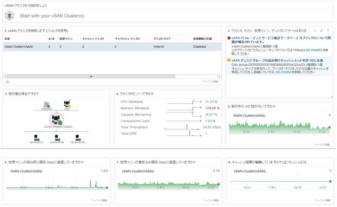The height and width of the screenshot is (207, 337).
Task: Select host 192.168.197.67 icon
Action: click(36, 138)
